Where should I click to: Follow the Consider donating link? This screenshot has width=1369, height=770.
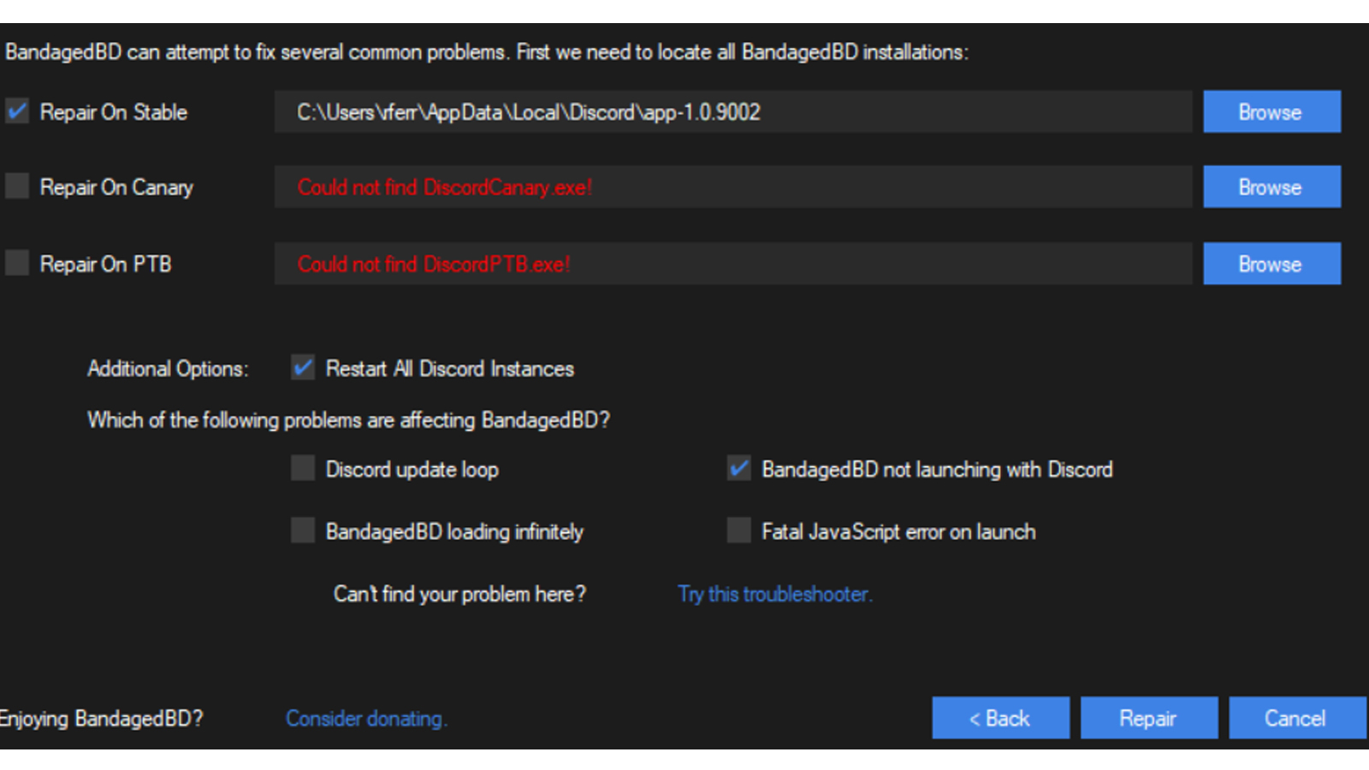366,719
